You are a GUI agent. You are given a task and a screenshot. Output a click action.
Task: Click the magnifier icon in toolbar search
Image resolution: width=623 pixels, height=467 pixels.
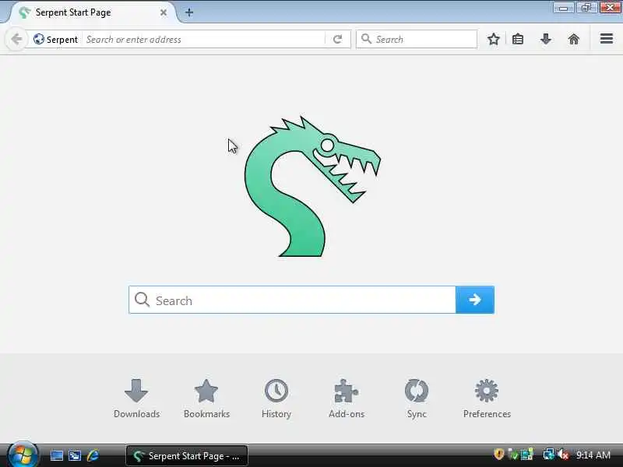(x=366, y=39)
